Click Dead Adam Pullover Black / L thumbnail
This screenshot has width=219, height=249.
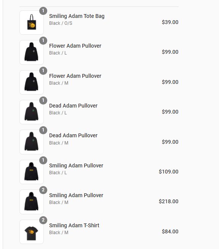click(x=32, y=112)
